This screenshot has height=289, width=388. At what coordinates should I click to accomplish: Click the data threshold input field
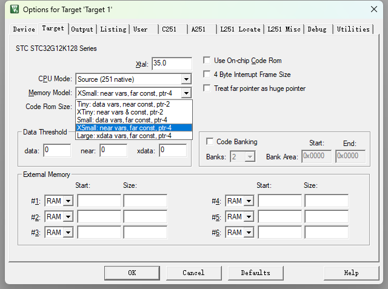point(57,150)
